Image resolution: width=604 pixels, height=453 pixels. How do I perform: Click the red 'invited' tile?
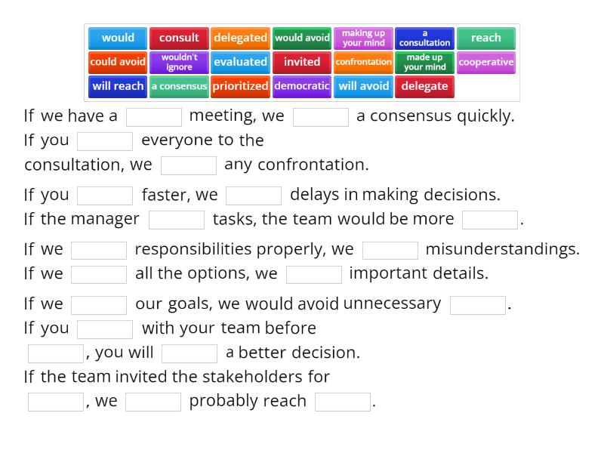point(302,62)
